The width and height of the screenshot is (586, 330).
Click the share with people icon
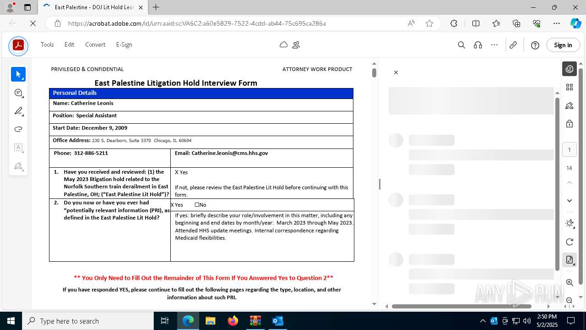click(296, 45)
